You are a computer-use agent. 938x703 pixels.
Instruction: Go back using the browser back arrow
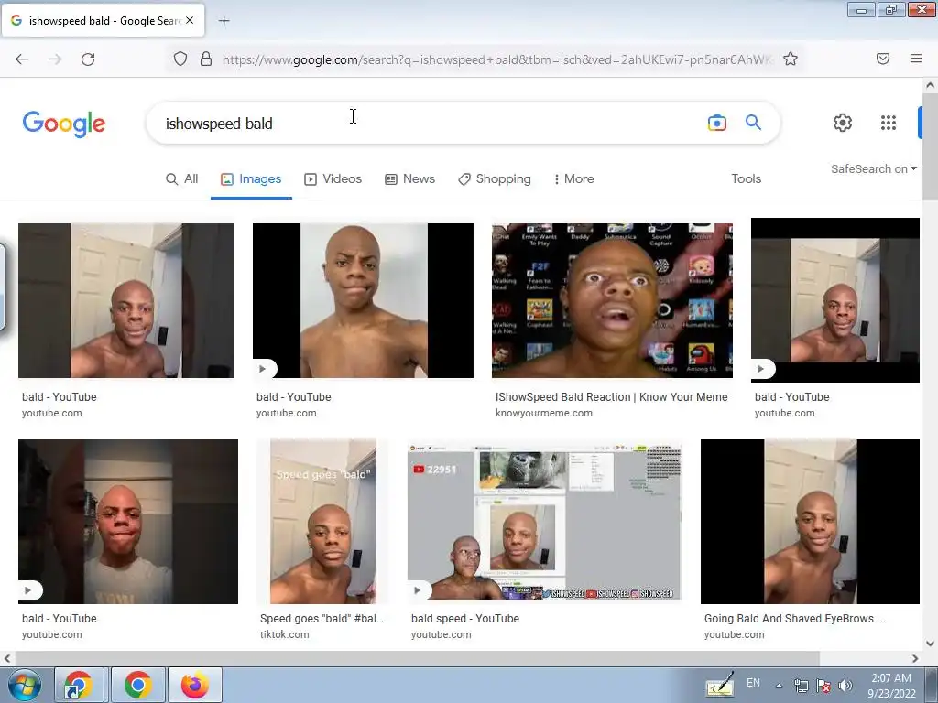pyautogui.click(x=22, y=59)
